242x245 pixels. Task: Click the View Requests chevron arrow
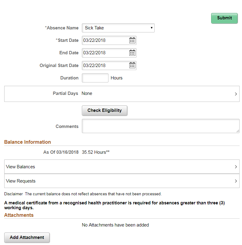(236, 181)
